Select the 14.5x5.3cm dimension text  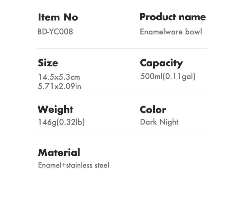pos(59,77)
